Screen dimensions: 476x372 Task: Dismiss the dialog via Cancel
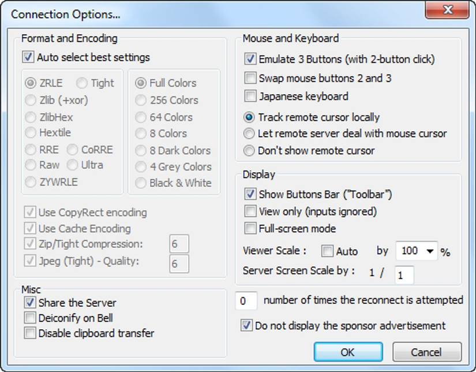click(x=427, y=352)
